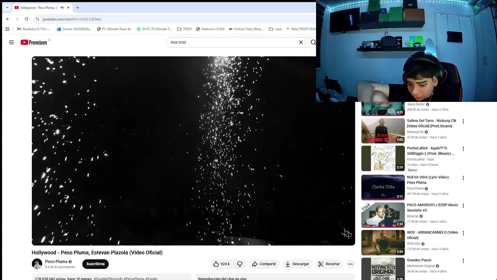Open NUEVA VIDA (Lyric Video) title
This screenshot has height=280, width=497.
pyautogui.click(x=429, y=180)
